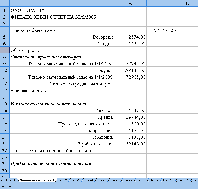Go to previous sheet tab navigation arrow
The height and width of the screenshot is (189, 198).
tap(6, 180)
